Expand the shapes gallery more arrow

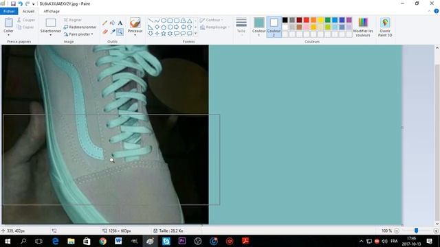click(195, 34)
